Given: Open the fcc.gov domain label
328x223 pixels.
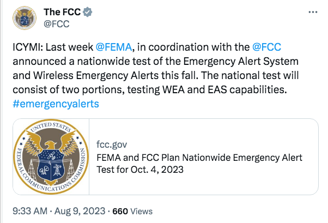Looking at the screenshot, I should 112,144.
